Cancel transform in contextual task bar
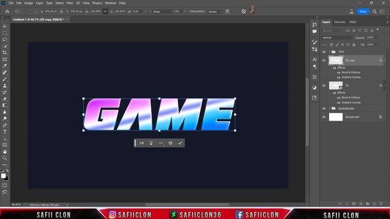390x219 pixels. [171, 143]
